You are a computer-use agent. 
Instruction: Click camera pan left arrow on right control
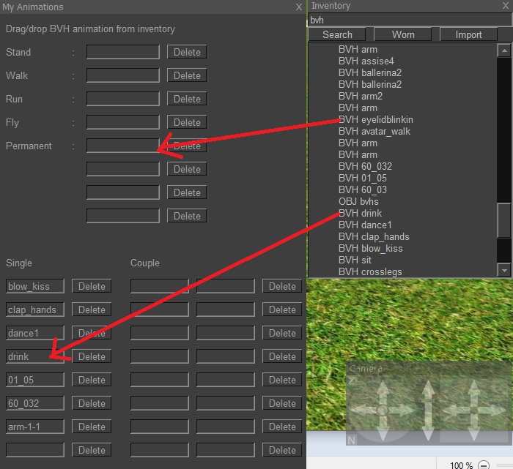(454, 410)
